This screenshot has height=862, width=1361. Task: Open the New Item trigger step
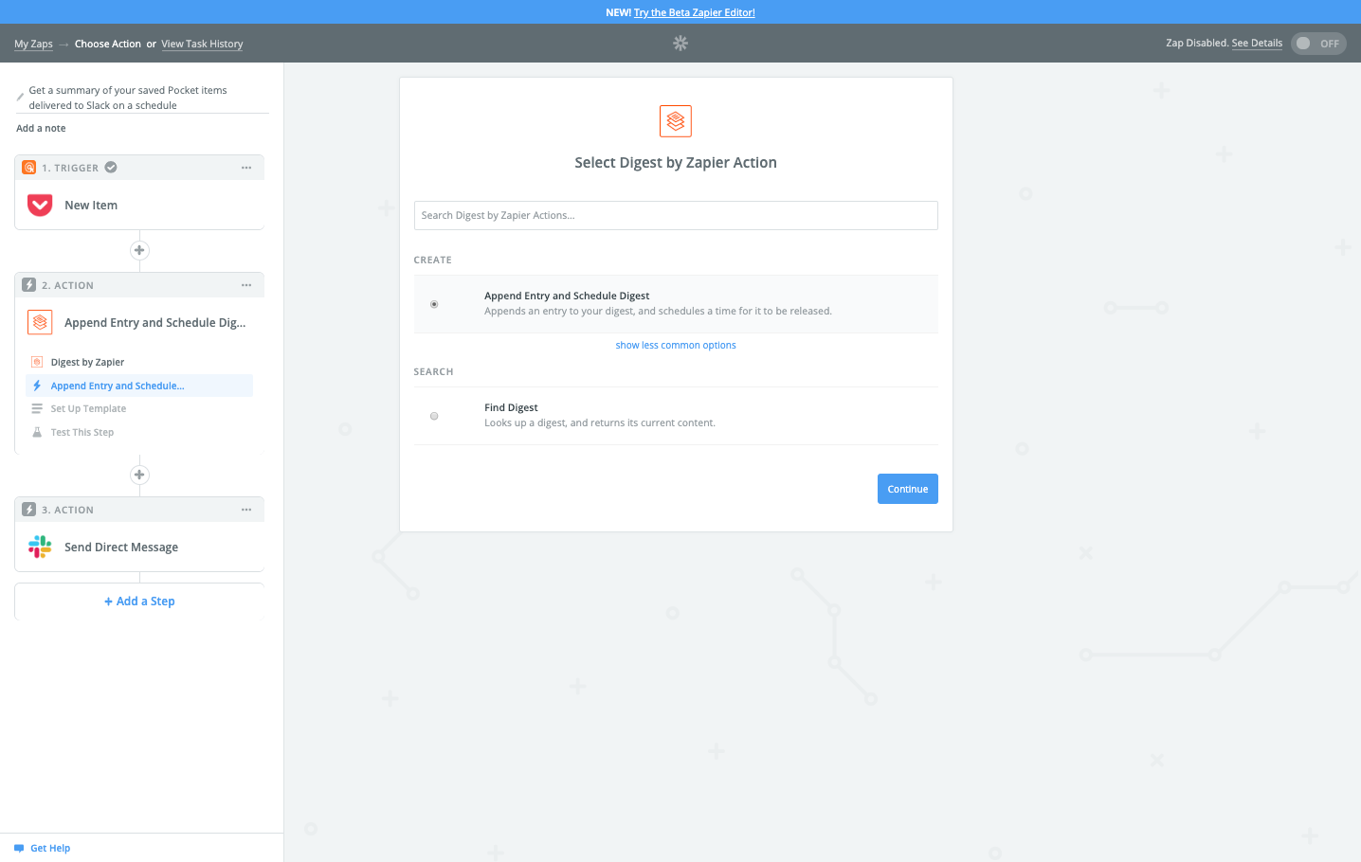[139, 206]
